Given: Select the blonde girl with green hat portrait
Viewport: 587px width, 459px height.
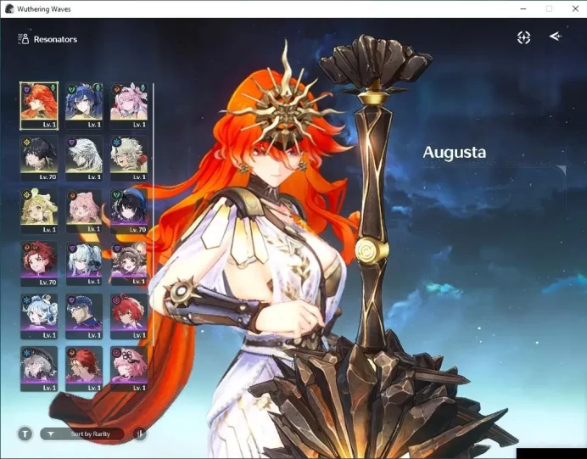Looking at the screenshot, I should coord(39,211).
